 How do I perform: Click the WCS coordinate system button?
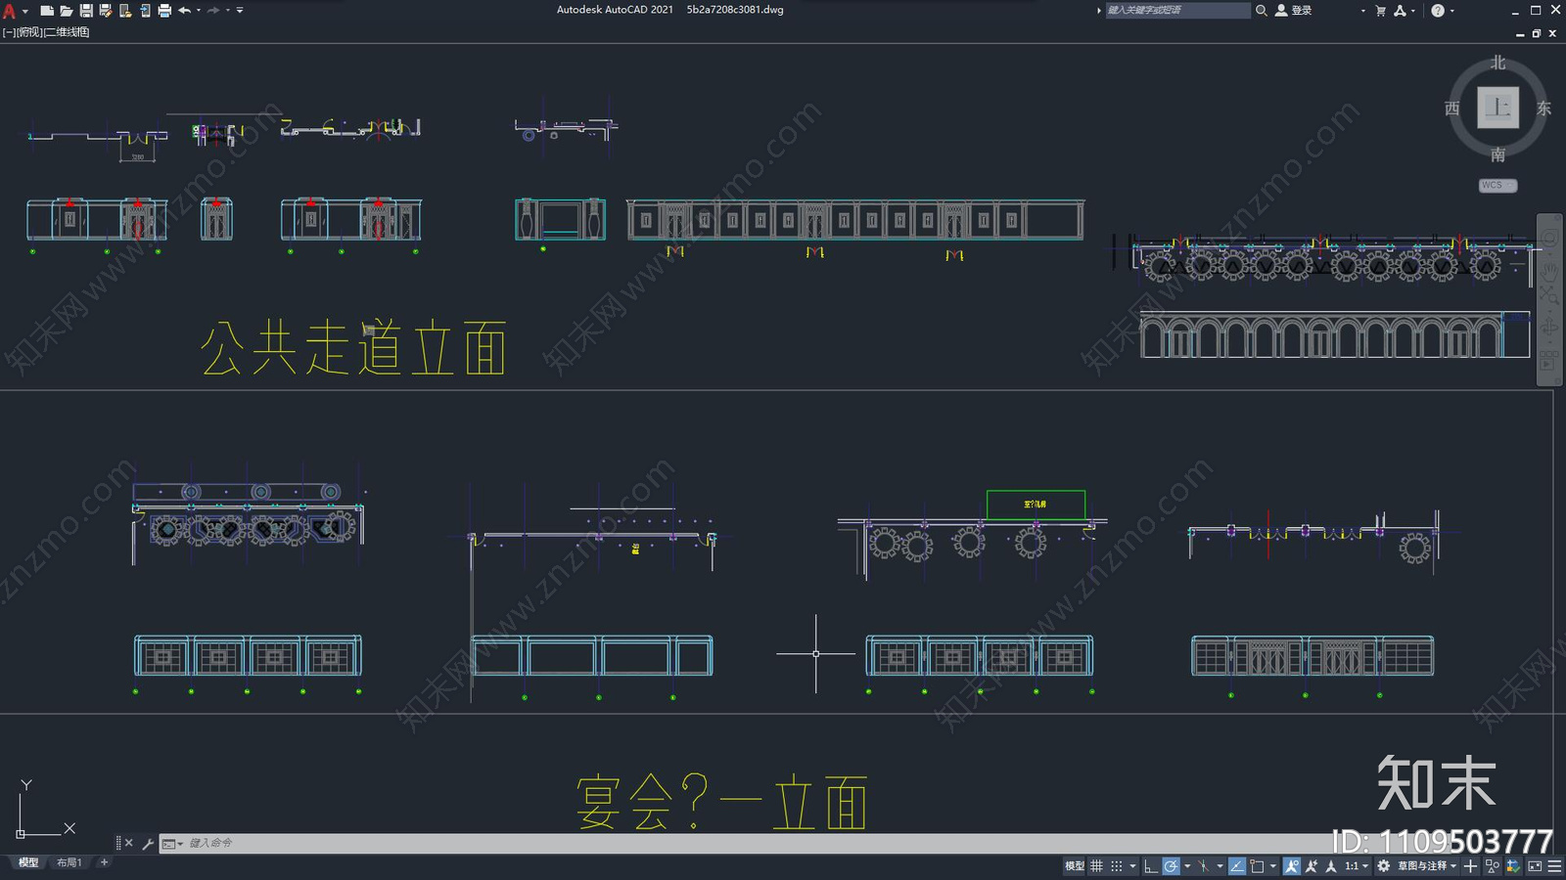[1497, 185]
